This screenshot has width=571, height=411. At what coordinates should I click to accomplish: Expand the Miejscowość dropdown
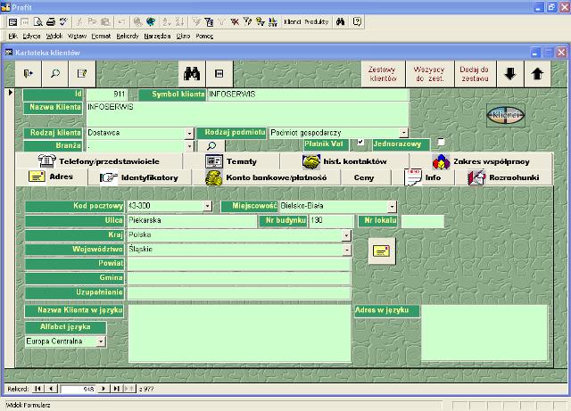point(392,207)
